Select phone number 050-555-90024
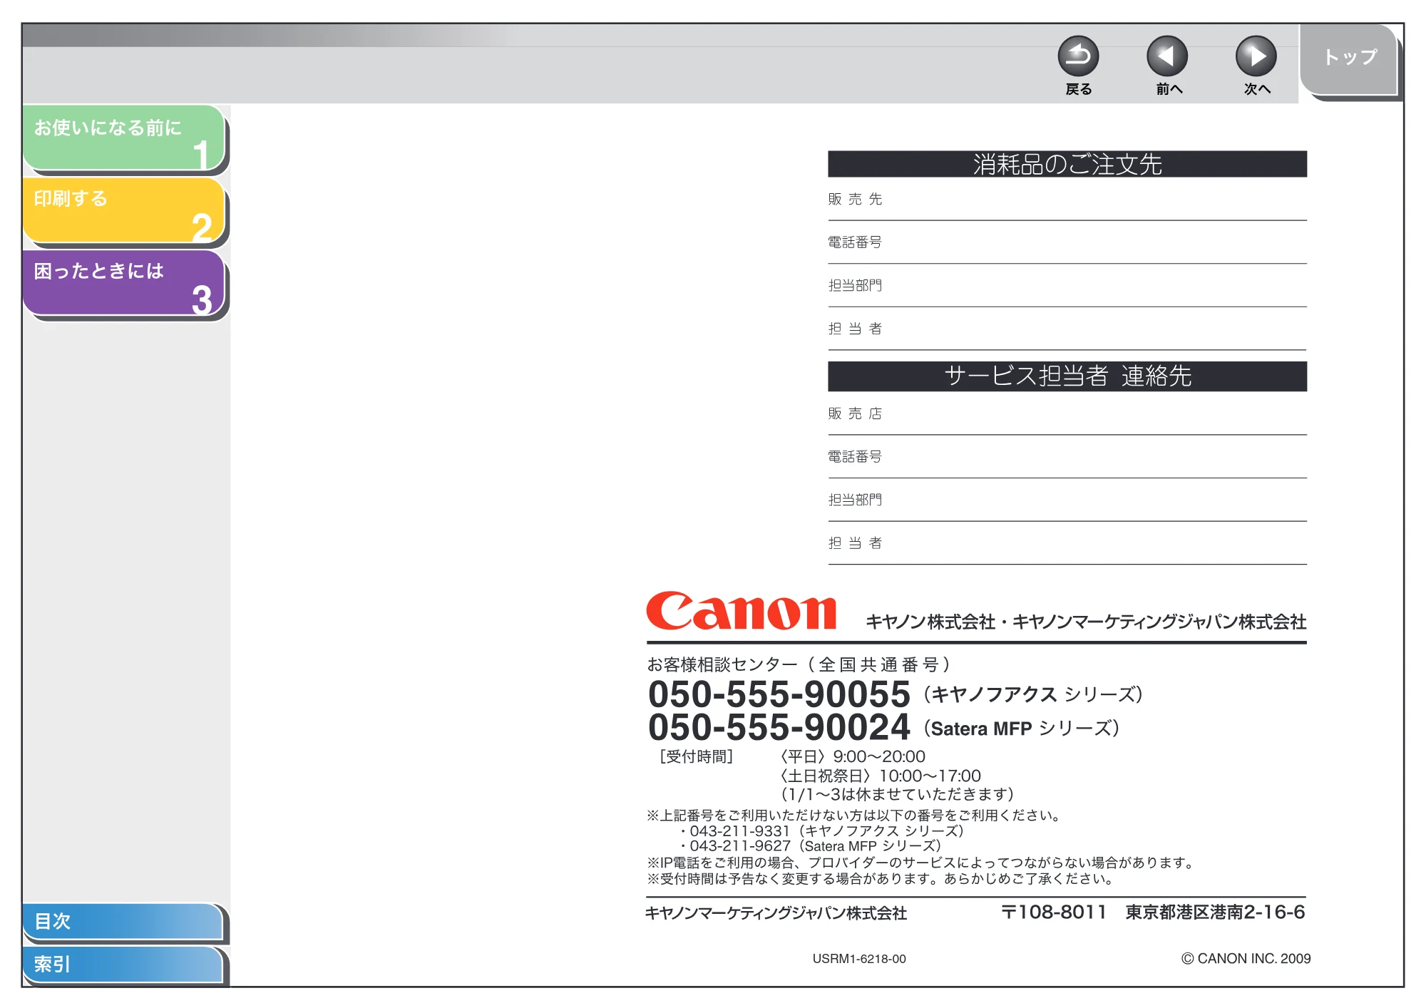The height and width of the screenshot is (1008, 1426). [779, 727]
